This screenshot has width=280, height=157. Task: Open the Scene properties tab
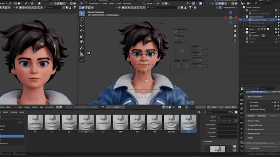(241, 113)
